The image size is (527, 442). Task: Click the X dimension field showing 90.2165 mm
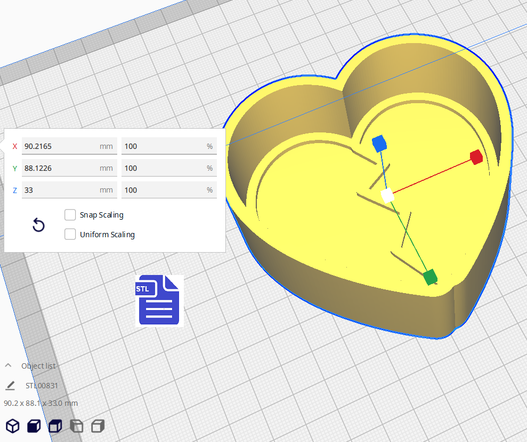[69, 146]
